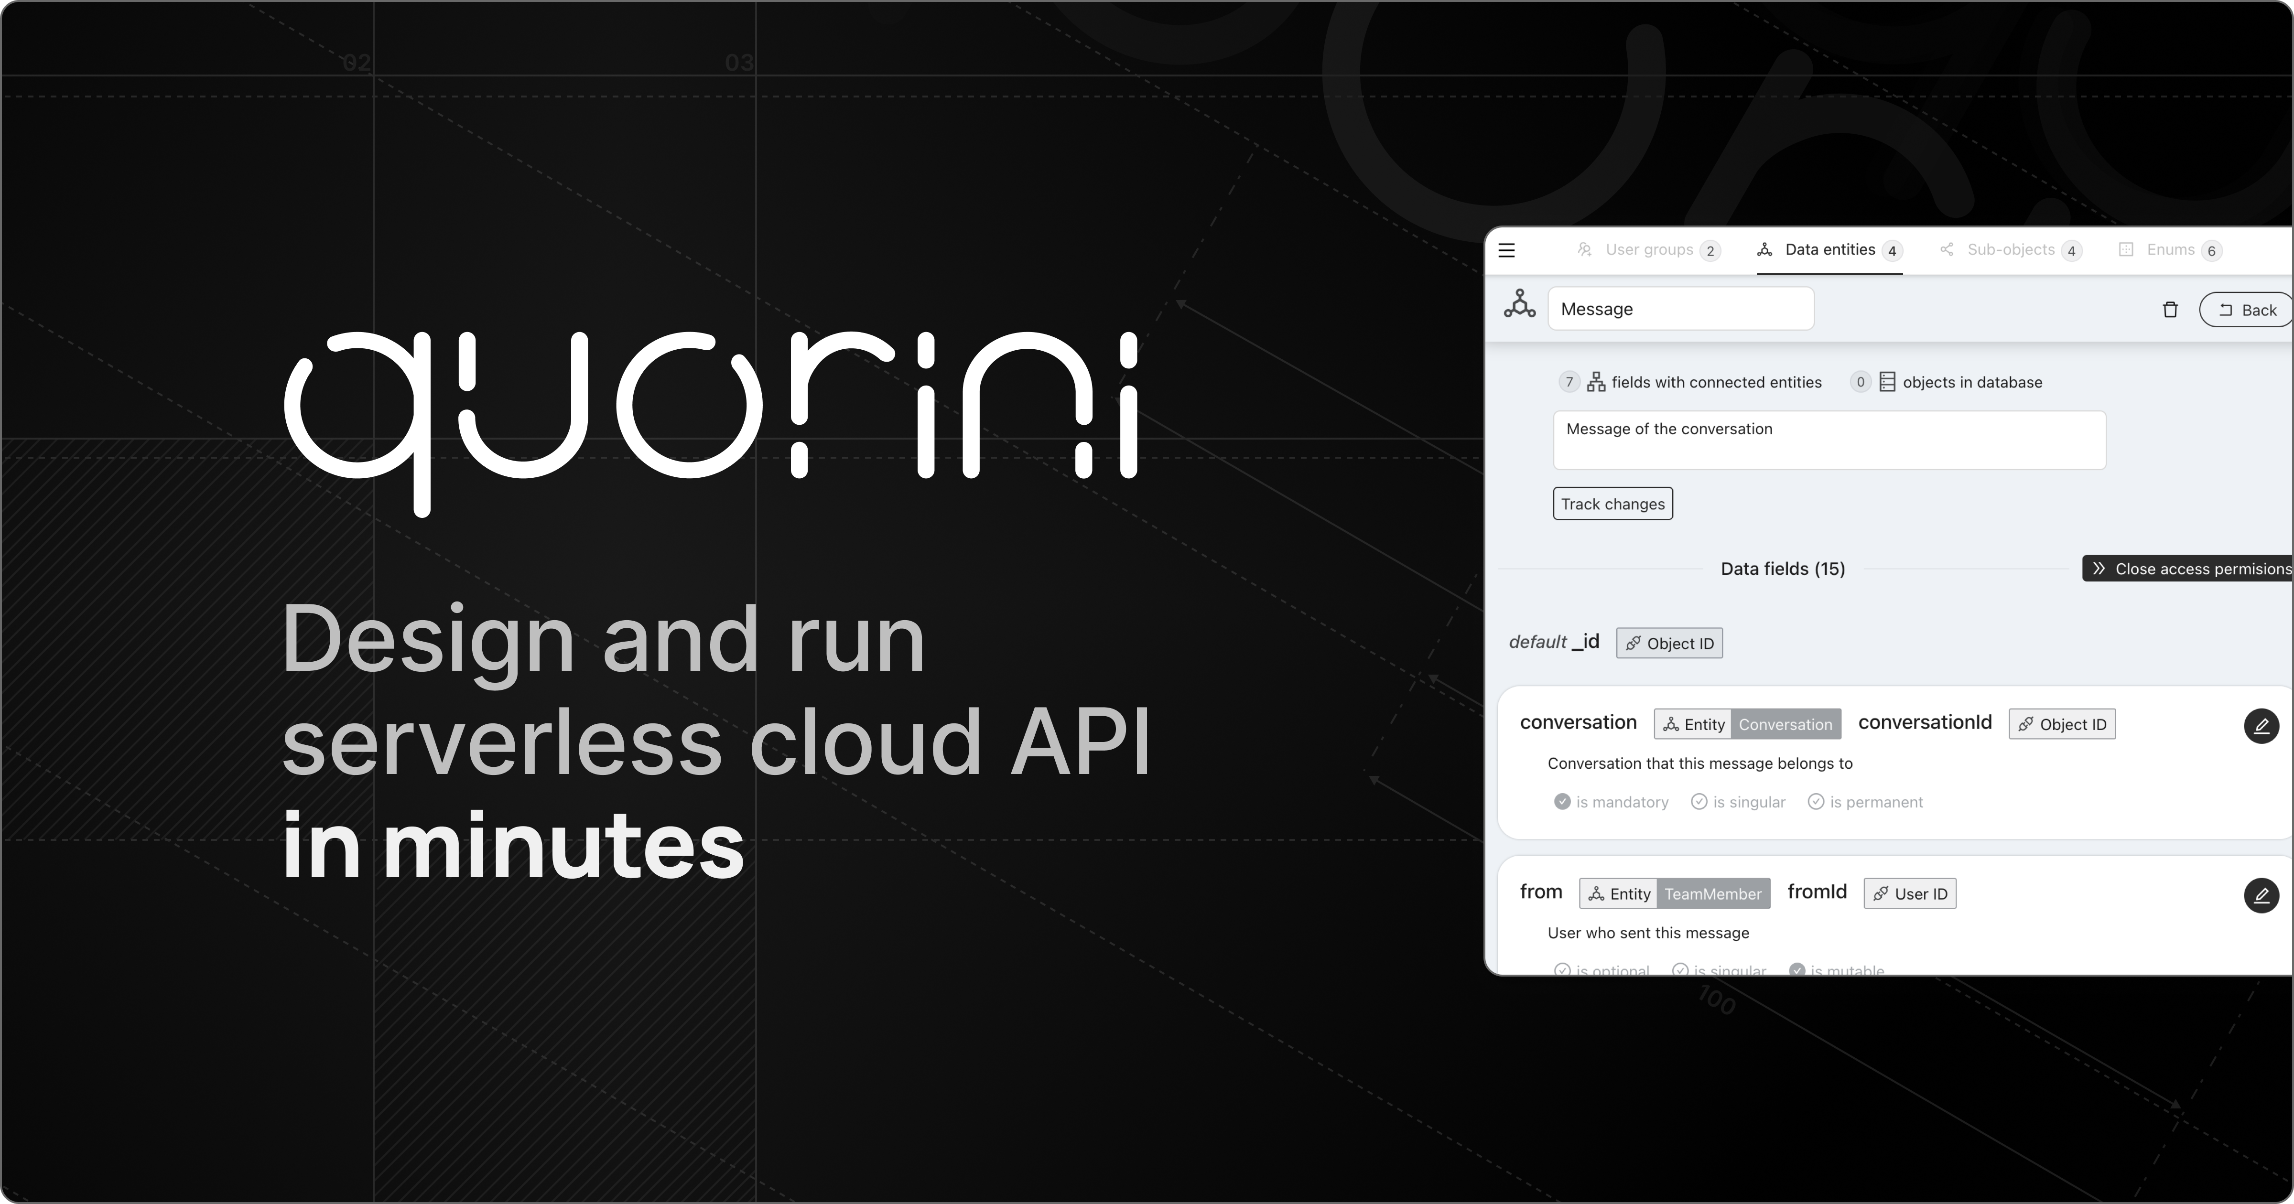Open the hamburger menu icon
2294x1204 pixels.
tap(1507, 250)
